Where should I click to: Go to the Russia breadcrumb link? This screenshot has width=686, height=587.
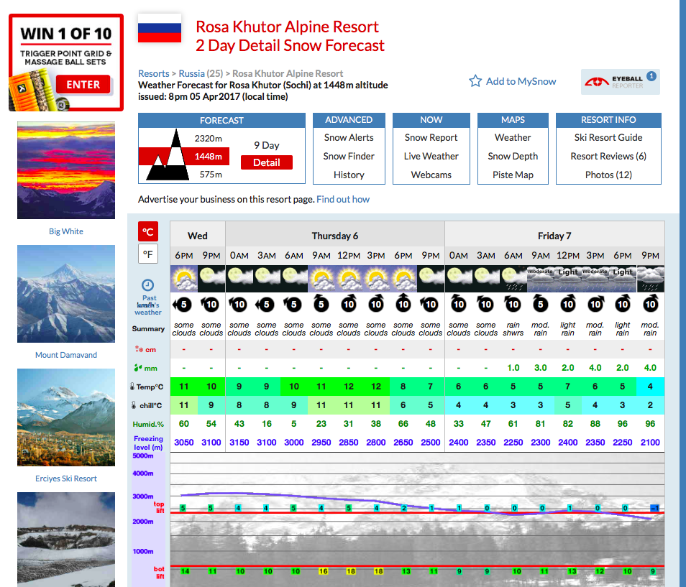191,73
